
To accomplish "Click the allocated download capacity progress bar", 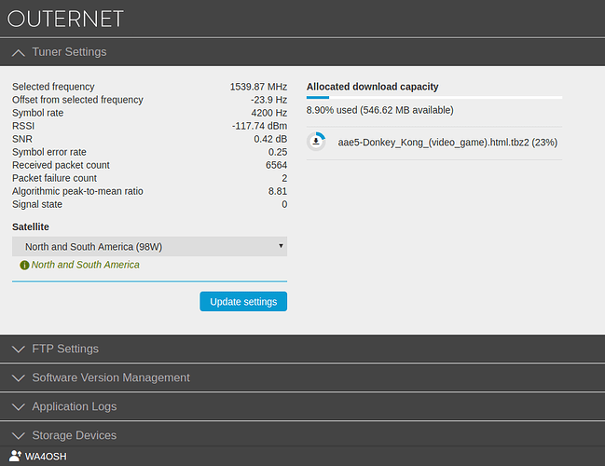I will [434, 98].
